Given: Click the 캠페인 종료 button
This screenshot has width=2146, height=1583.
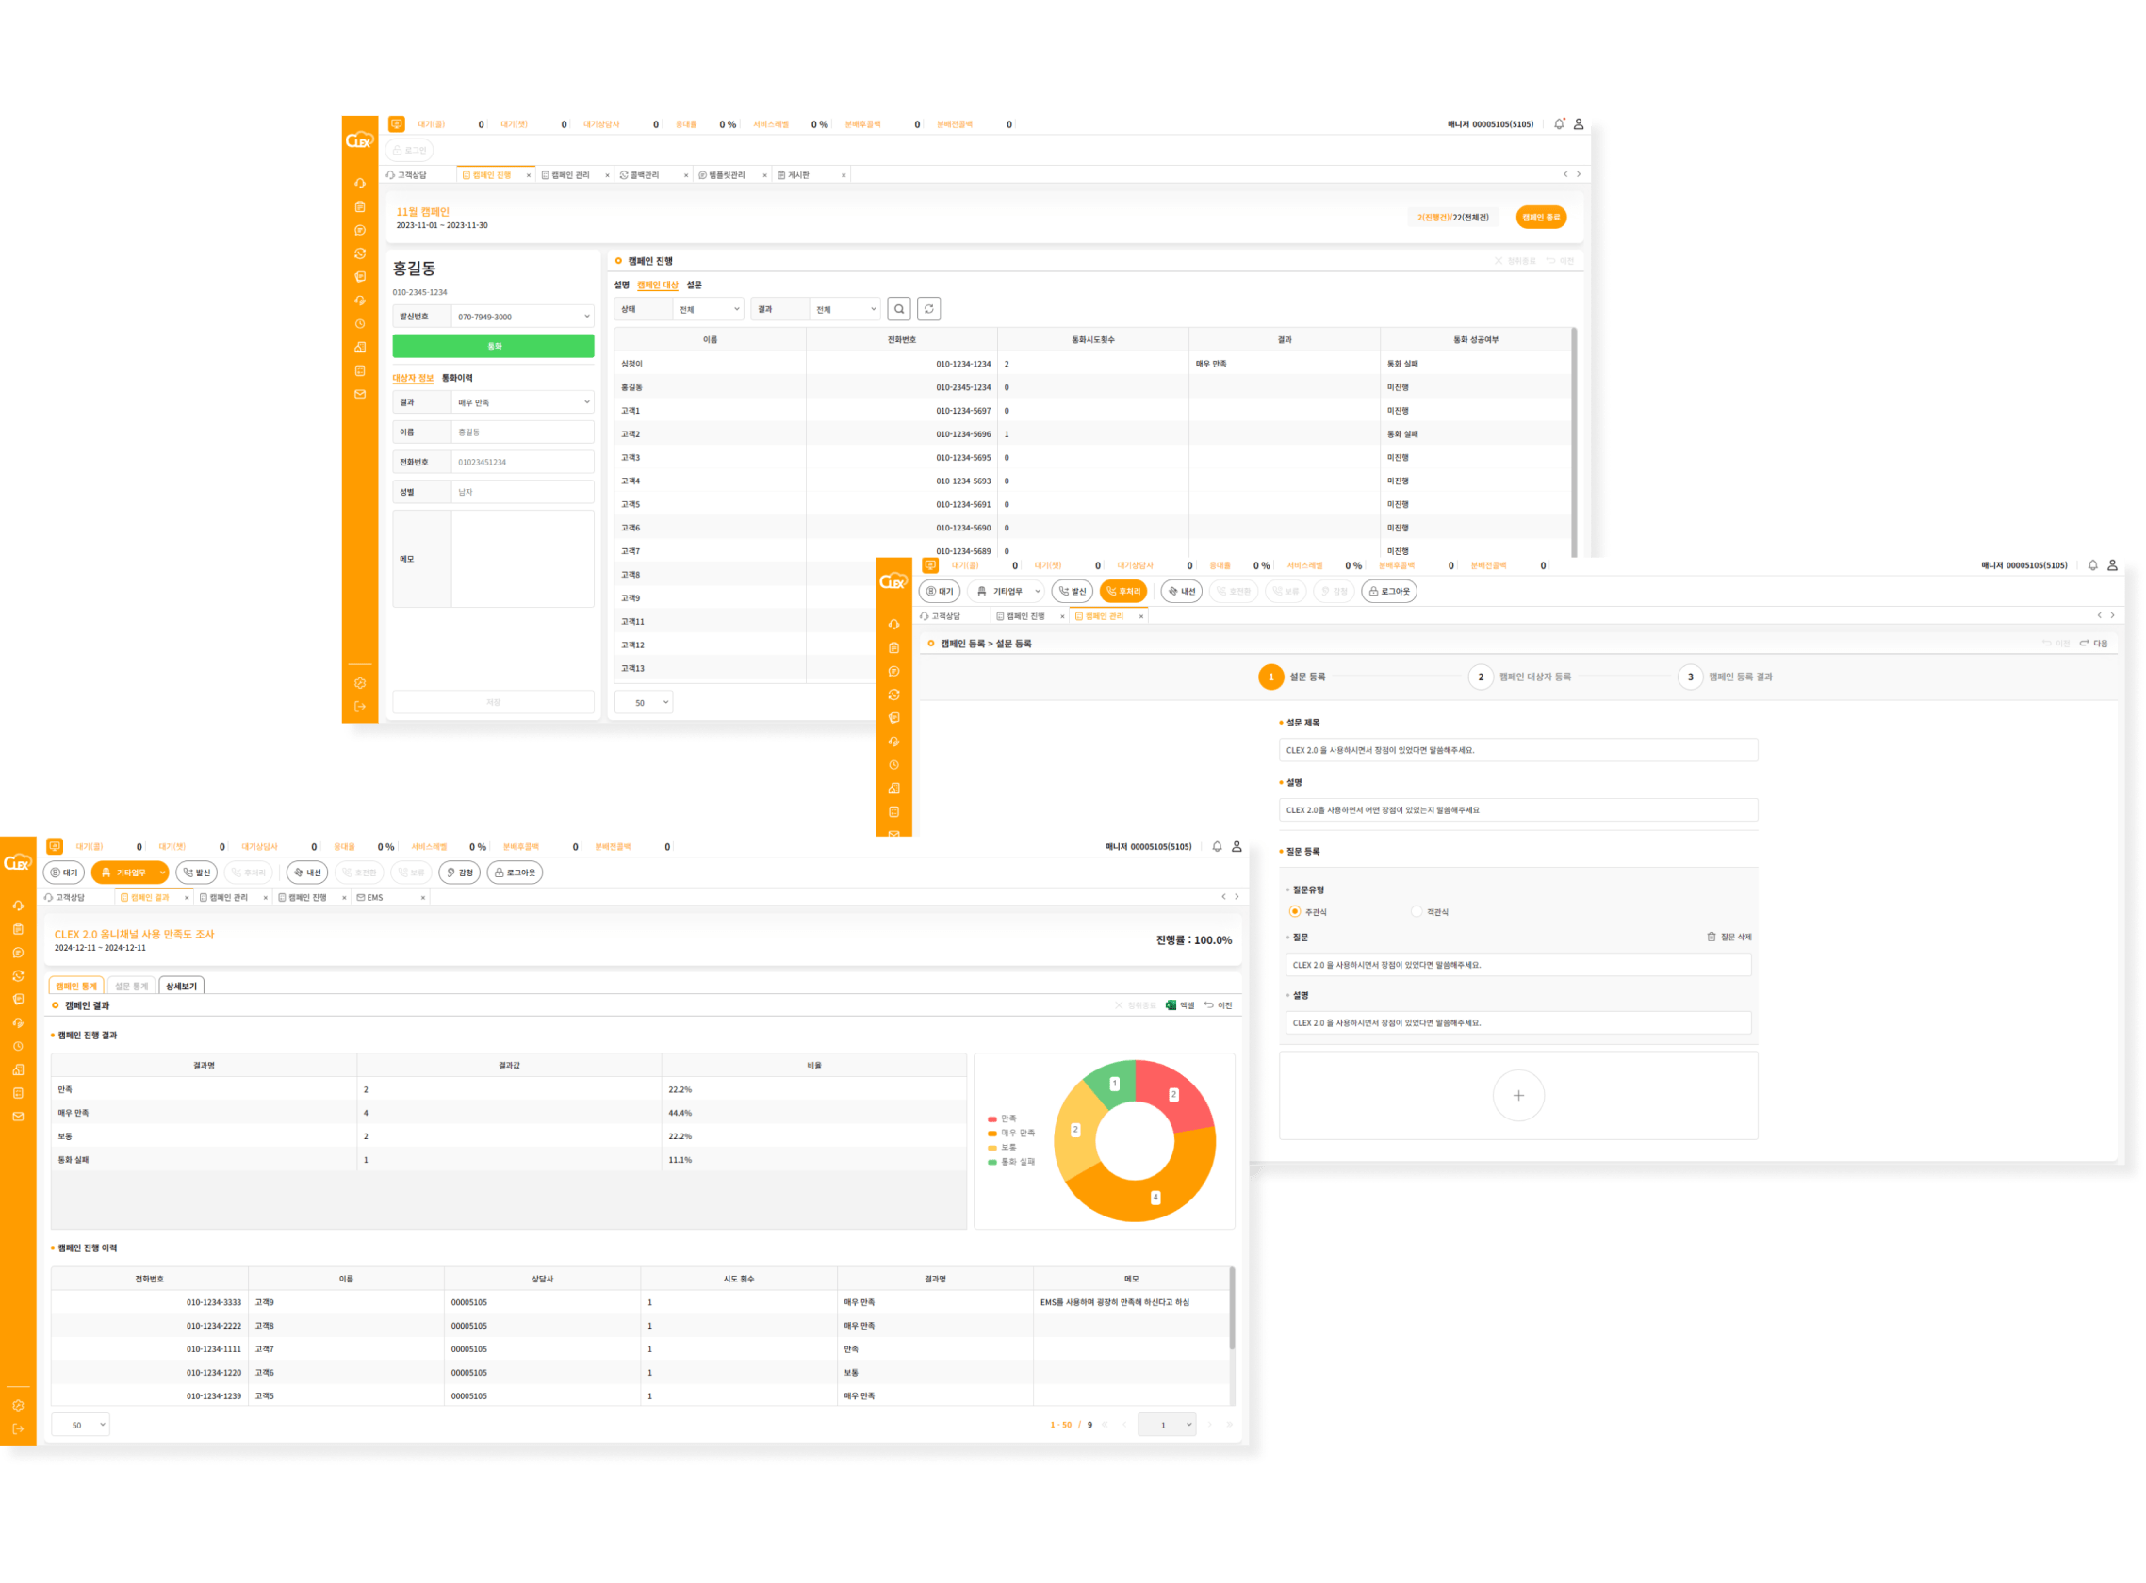Looking at the screenshot, I should (x=1540, y=218).
